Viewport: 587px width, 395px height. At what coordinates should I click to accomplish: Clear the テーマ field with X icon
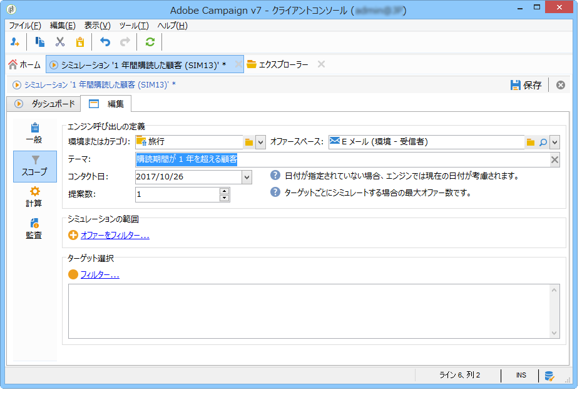[554, 160]
